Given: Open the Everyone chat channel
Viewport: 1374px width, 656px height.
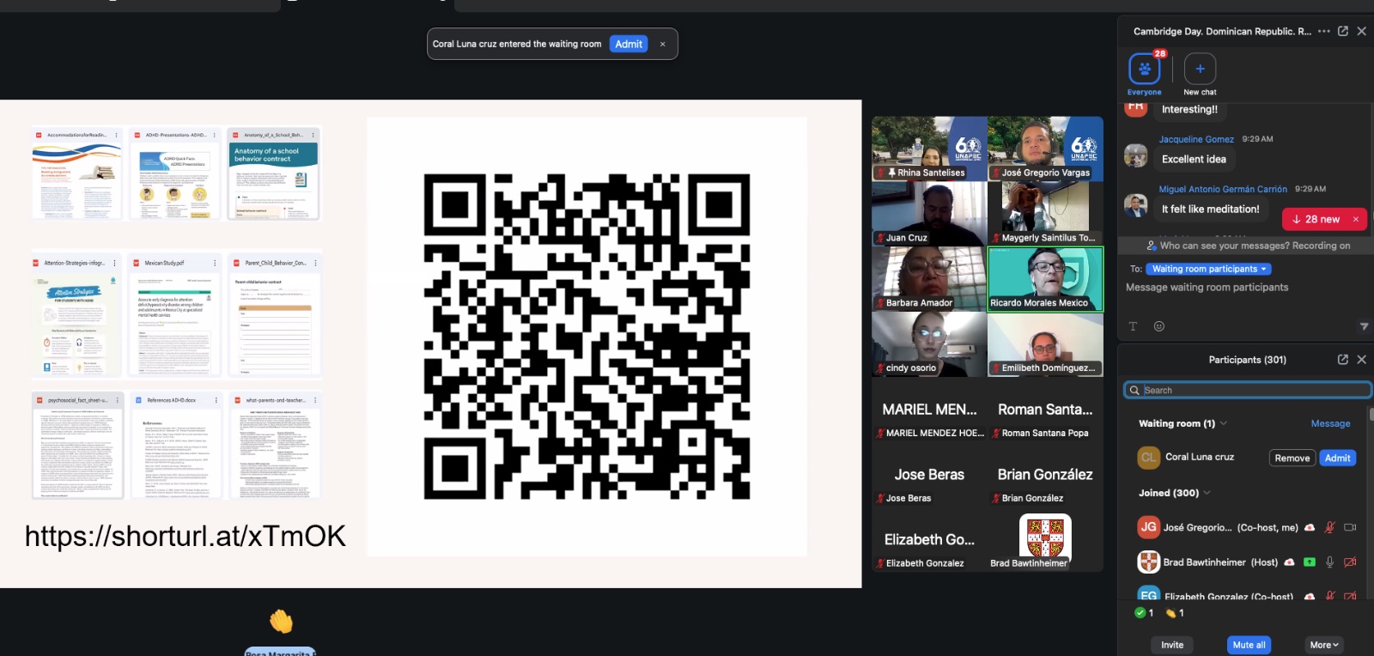Looking at the screenshot, I should [x=1144, y=70].
